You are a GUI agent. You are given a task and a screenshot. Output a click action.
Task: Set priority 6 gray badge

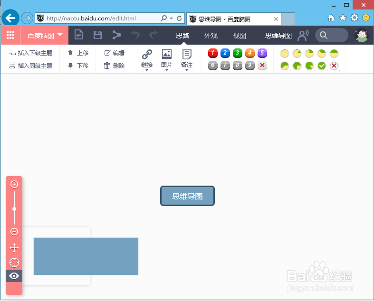coord(213,66)
